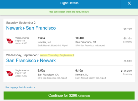Click the Flight Details title
This screenshot has height=101, width=138.
[x=69, y=3]
